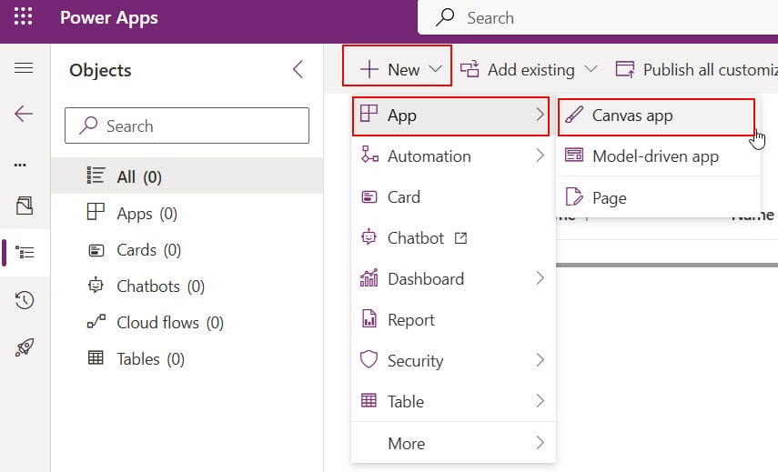
Task: Select Chatbots (0) in the objects list
Action: click(187, 286)
